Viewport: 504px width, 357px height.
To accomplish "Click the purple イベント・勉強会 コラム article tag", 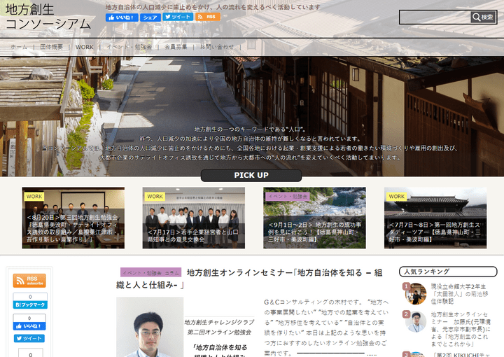I will click(150, 272).
